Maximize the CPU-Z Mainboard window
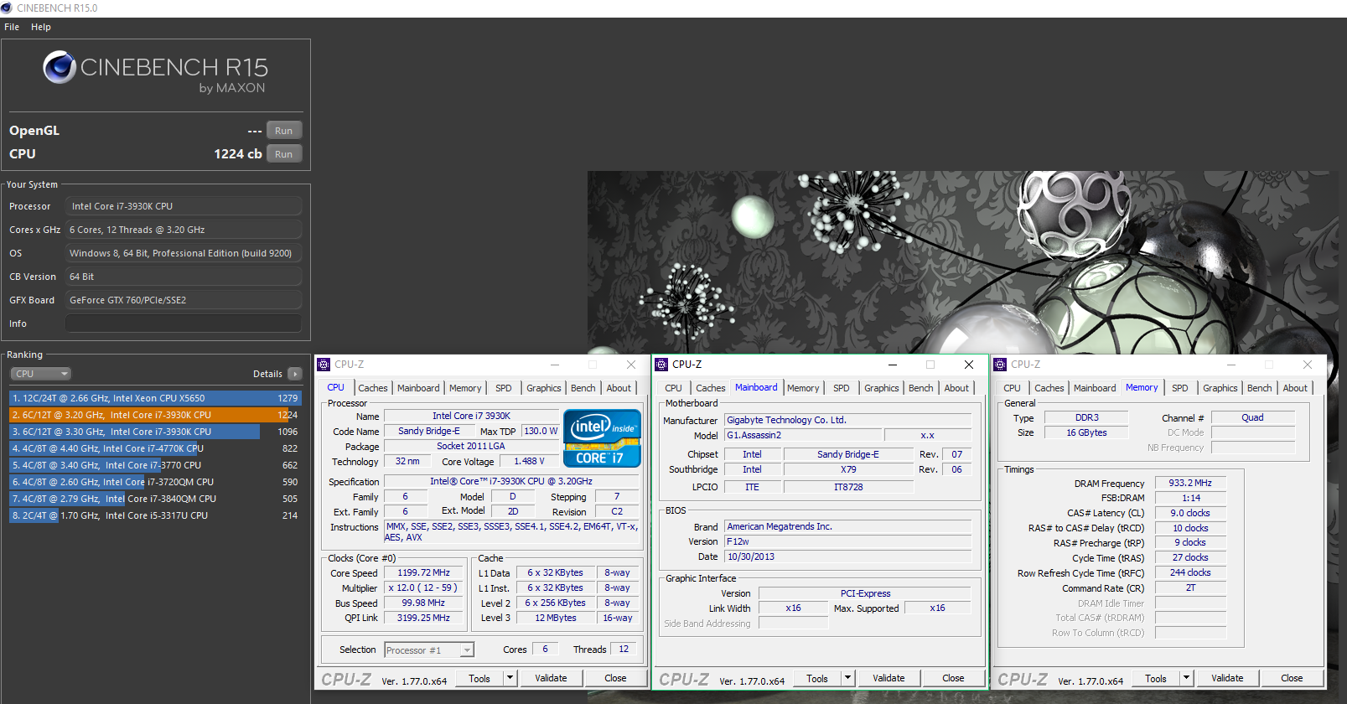 (930, 365)
